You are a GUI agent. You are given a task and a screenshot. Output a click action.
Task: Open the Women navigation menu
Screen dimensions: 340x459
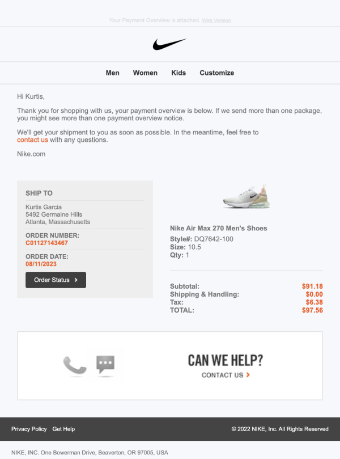(145, 73)
